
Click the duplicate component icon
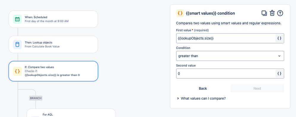(x=264, y=13)
